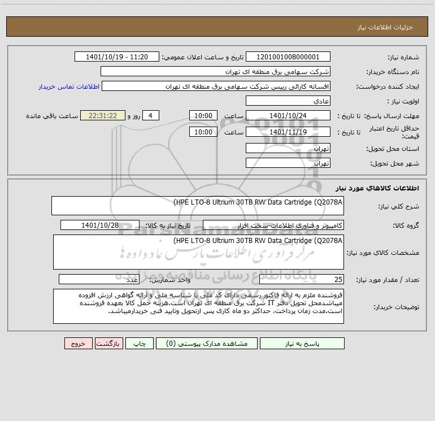Click the delivery city field 'تهران'
Viewport: 435px width, 421px height.
point(288,163)
